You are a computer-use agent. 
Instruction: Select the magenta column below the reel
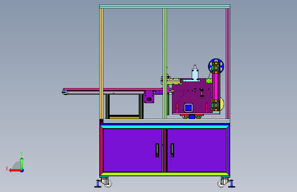click(216, 87)
